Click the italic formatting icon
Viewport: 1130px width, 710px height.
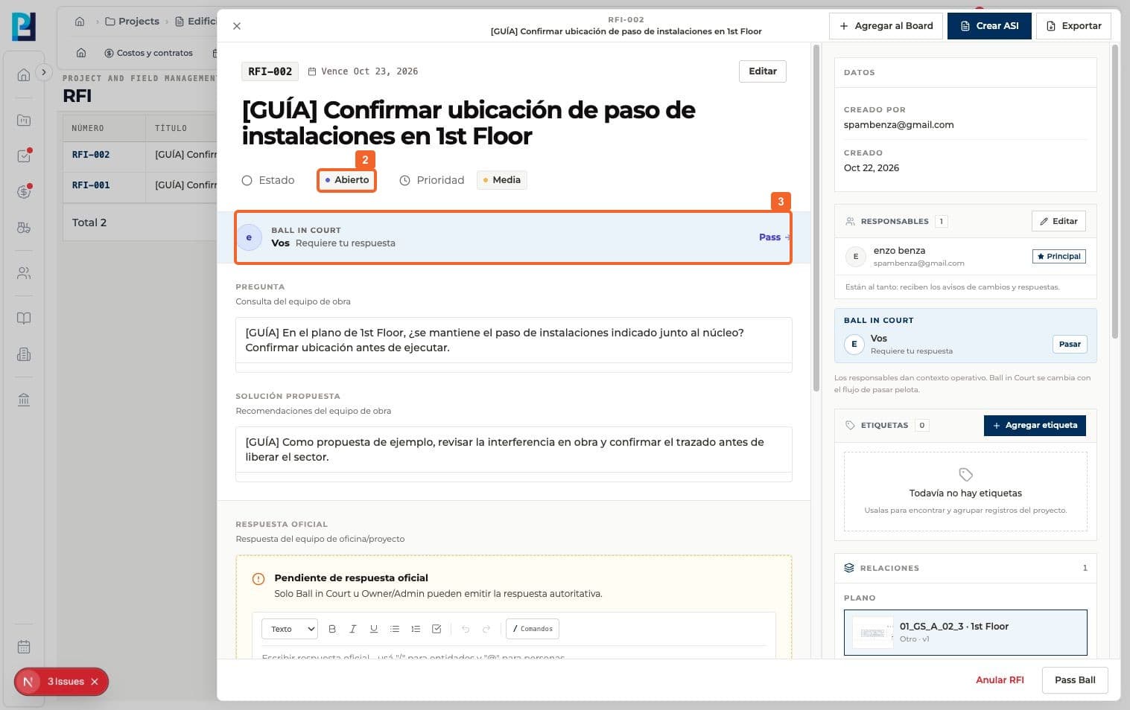[x=353, y=629]
